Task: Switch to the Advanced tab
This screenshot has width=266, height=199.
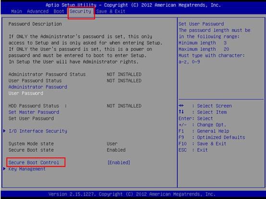Action: pyautogui.click(x=37, y=12)
